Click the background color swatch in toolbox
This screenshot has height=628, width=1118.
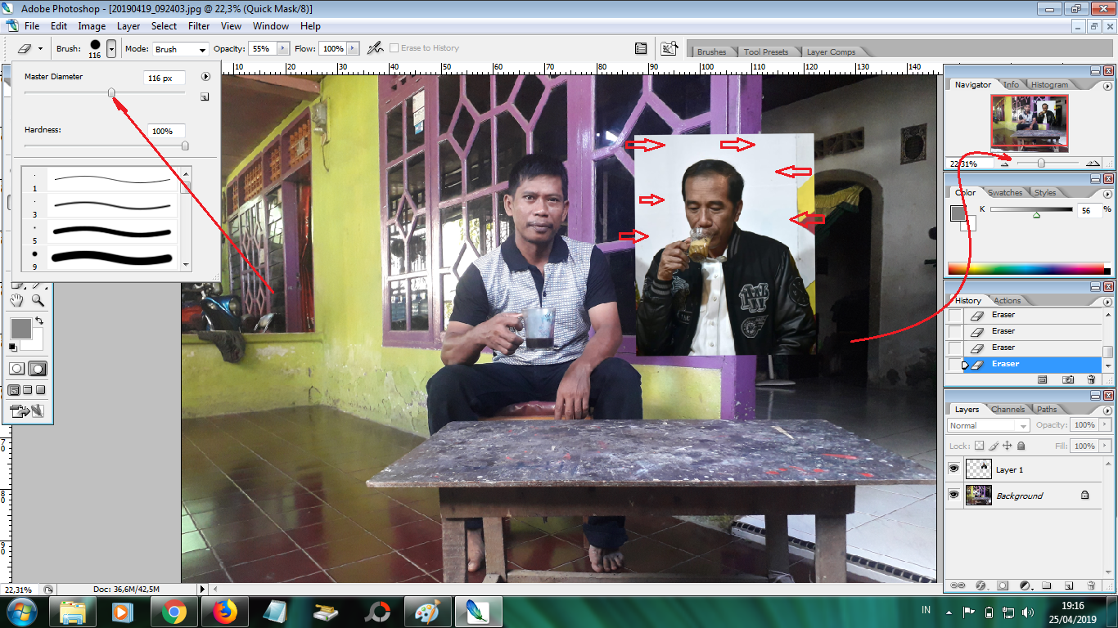pos(38,343)
